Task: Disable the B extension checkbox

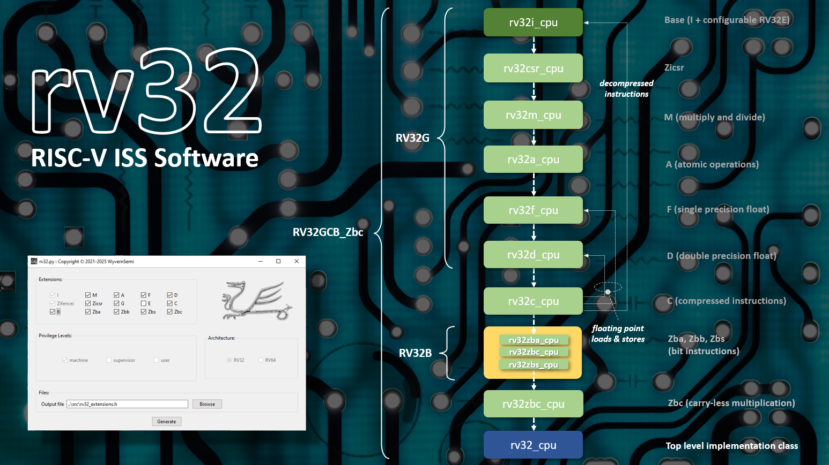Action: click(x=53, y=312)
